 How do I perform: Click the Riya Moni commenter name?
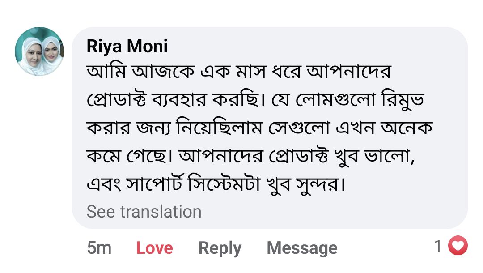(x=127, y=46)
